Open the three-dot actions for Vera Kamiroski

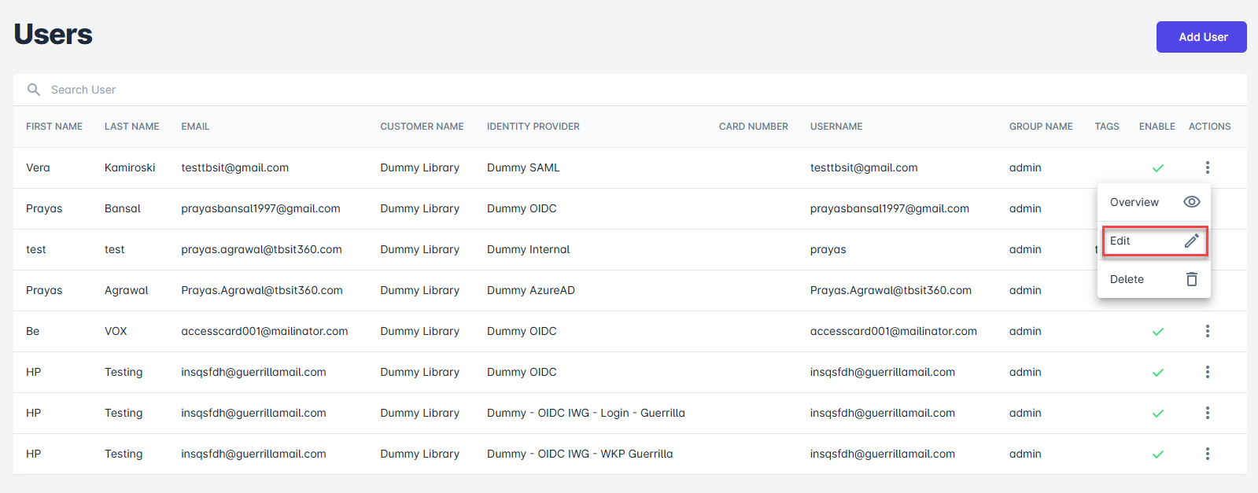click(x=1207, y=167)
